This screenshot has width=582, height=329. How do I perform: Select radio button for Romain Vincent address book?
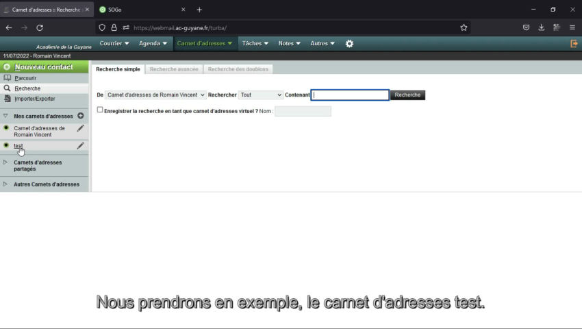pyautogui.click(x=6, y=128)
